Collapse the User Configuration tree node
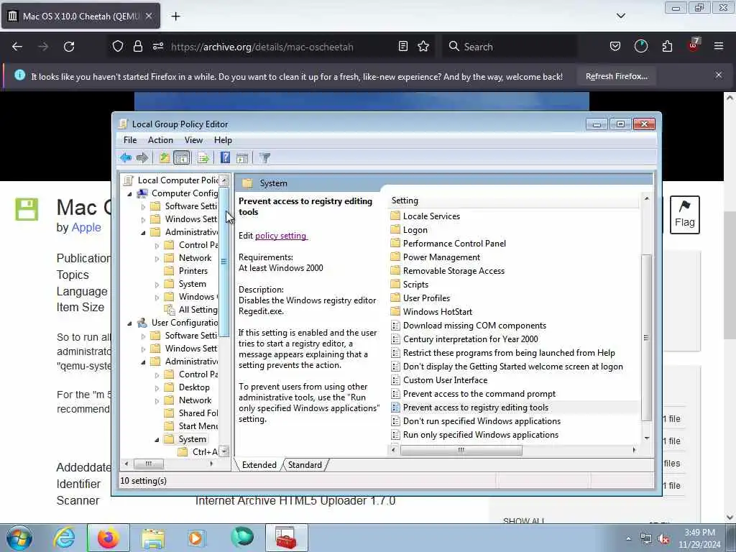 (129, 323)
